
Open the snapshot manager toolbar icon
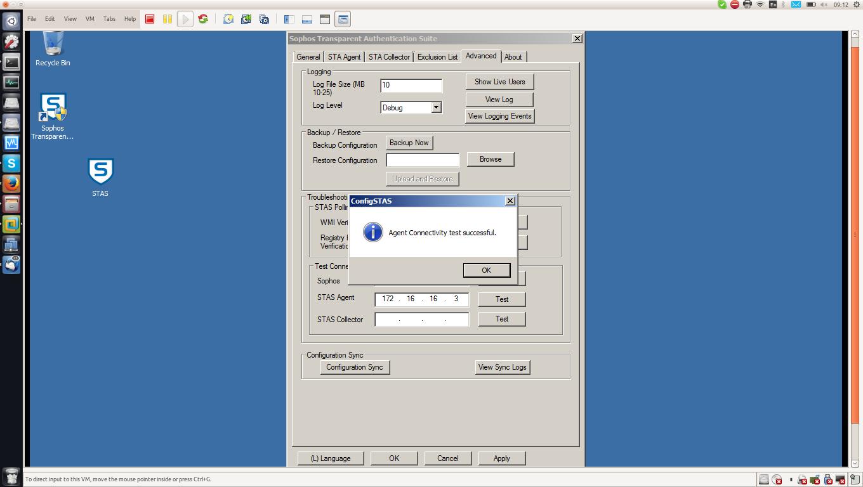(x=264, y=19)
